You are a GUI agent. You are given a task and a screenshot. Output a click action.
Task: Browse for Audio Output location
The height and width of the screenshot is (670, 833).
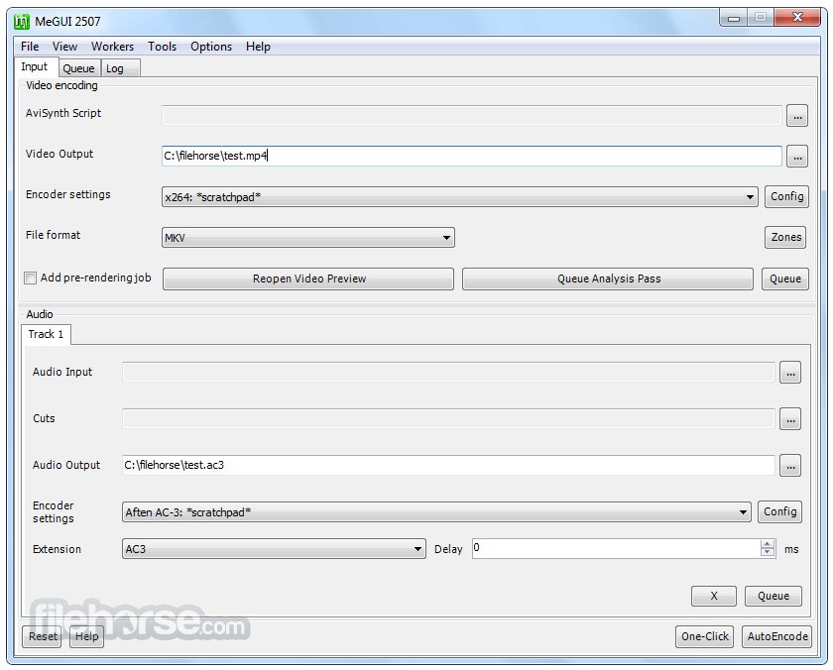click(790, 466)
